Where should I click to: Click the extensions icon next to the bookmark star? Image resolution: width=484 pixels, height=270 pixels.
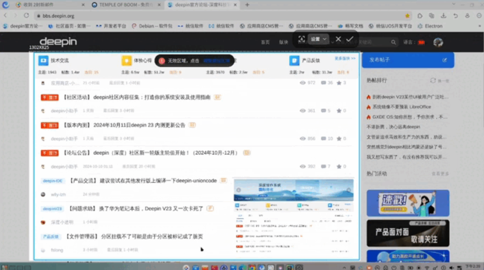[420, 15]
